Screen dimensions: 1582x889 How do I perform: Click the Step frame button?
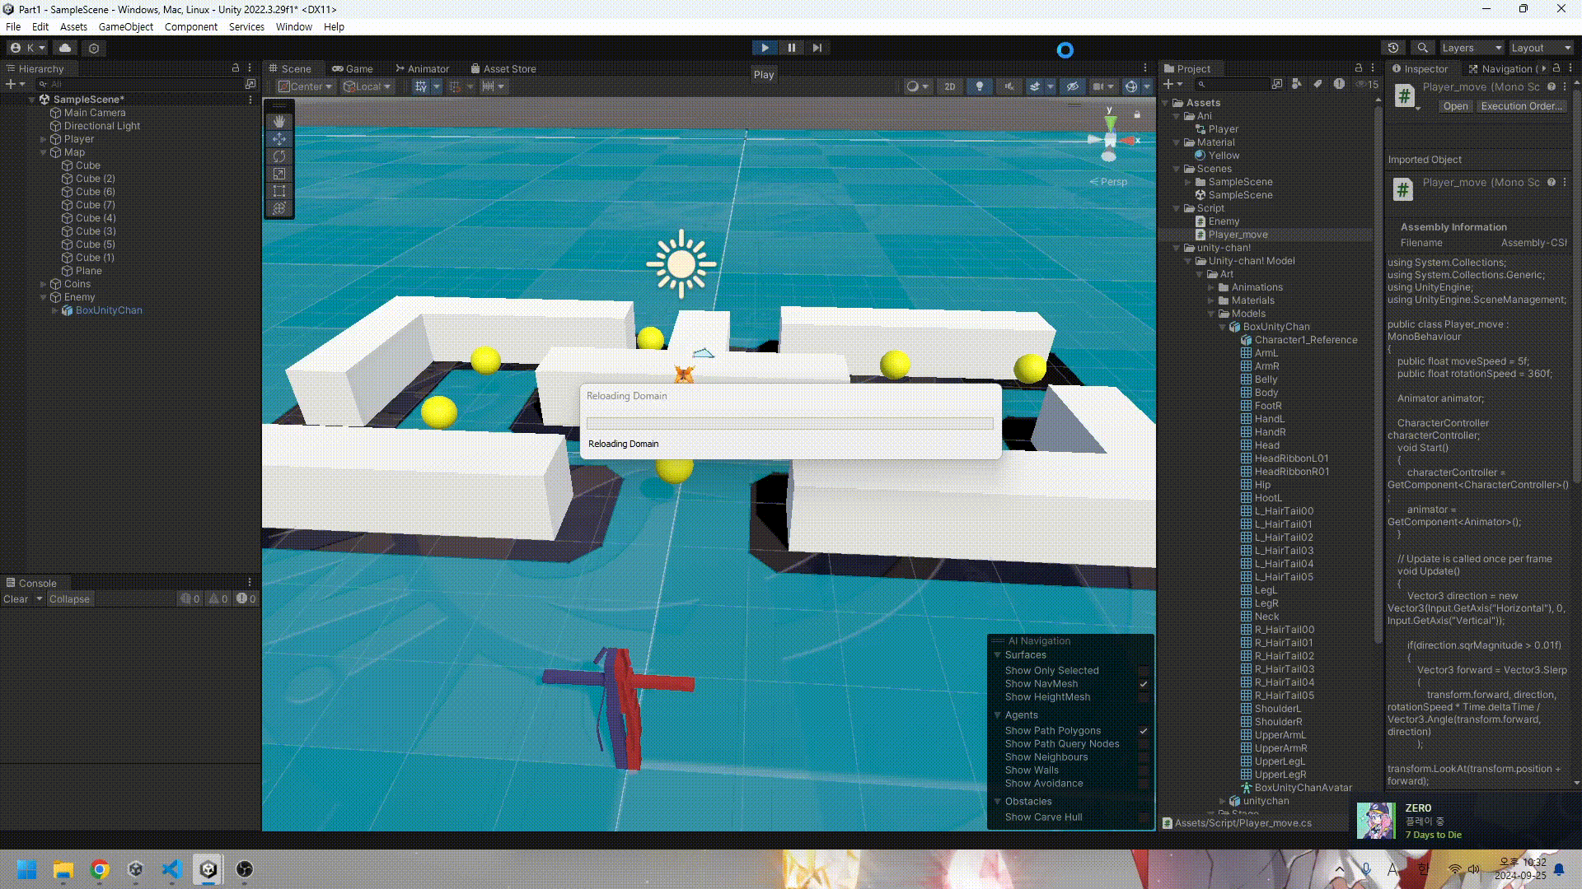(817, 48)
